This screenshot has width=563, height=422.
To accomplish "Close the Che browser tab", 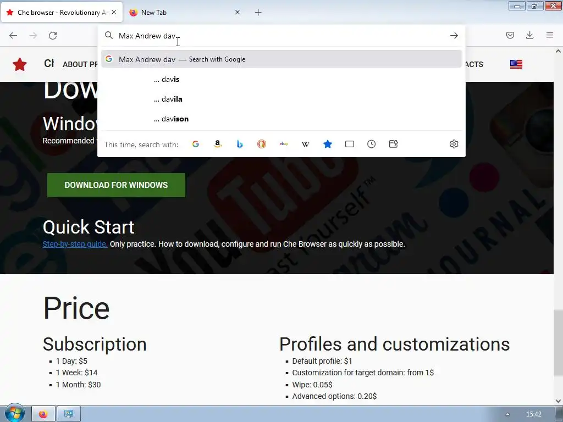I will pos(114,12).
